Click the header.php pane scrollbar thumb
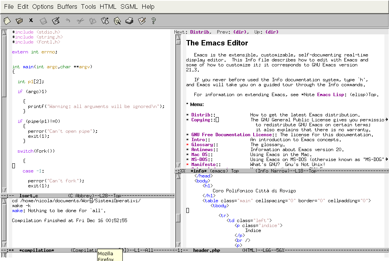The width and height of the screenshot is (389, 261). [178, 217]
